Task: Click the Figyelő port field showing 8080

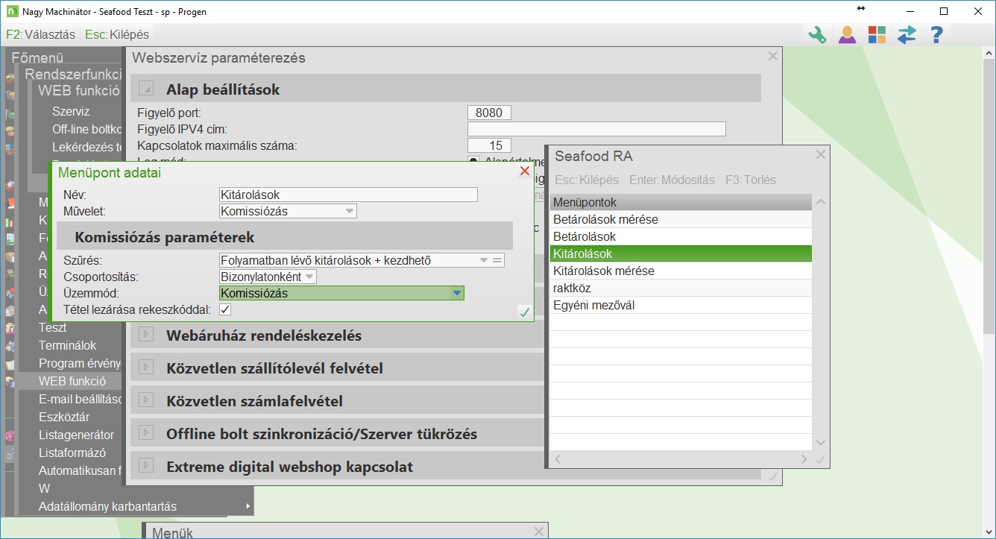Action: tap(489, 113)
